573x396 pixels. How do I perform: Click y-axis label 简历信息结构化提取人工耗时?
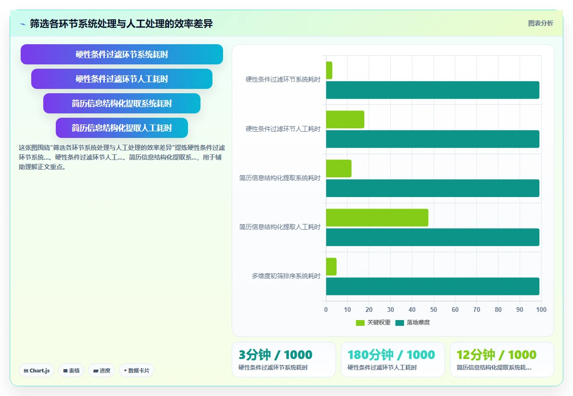(x=280, y=227)
